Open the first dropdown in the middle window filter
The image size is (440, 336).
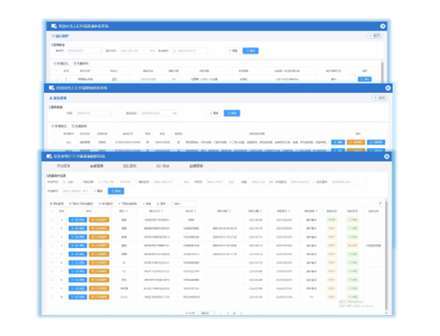[x=94, y=113]
